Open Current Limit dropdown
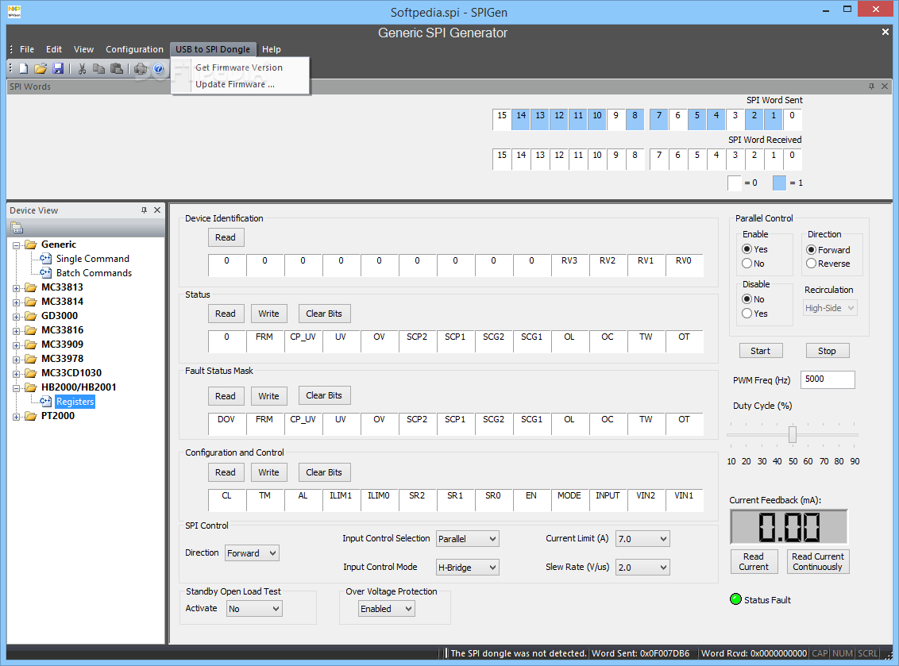 642,539
